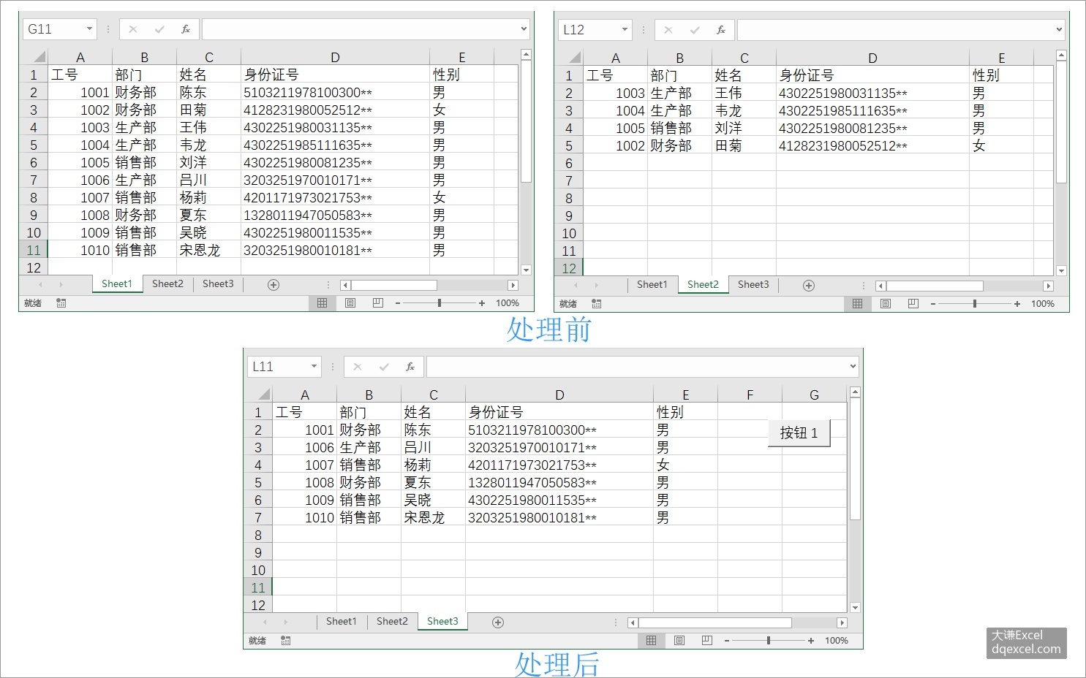Select cell with name 宋恩龙 in Sheet1 window
The image size is (1086, 678).
(208, 251)
